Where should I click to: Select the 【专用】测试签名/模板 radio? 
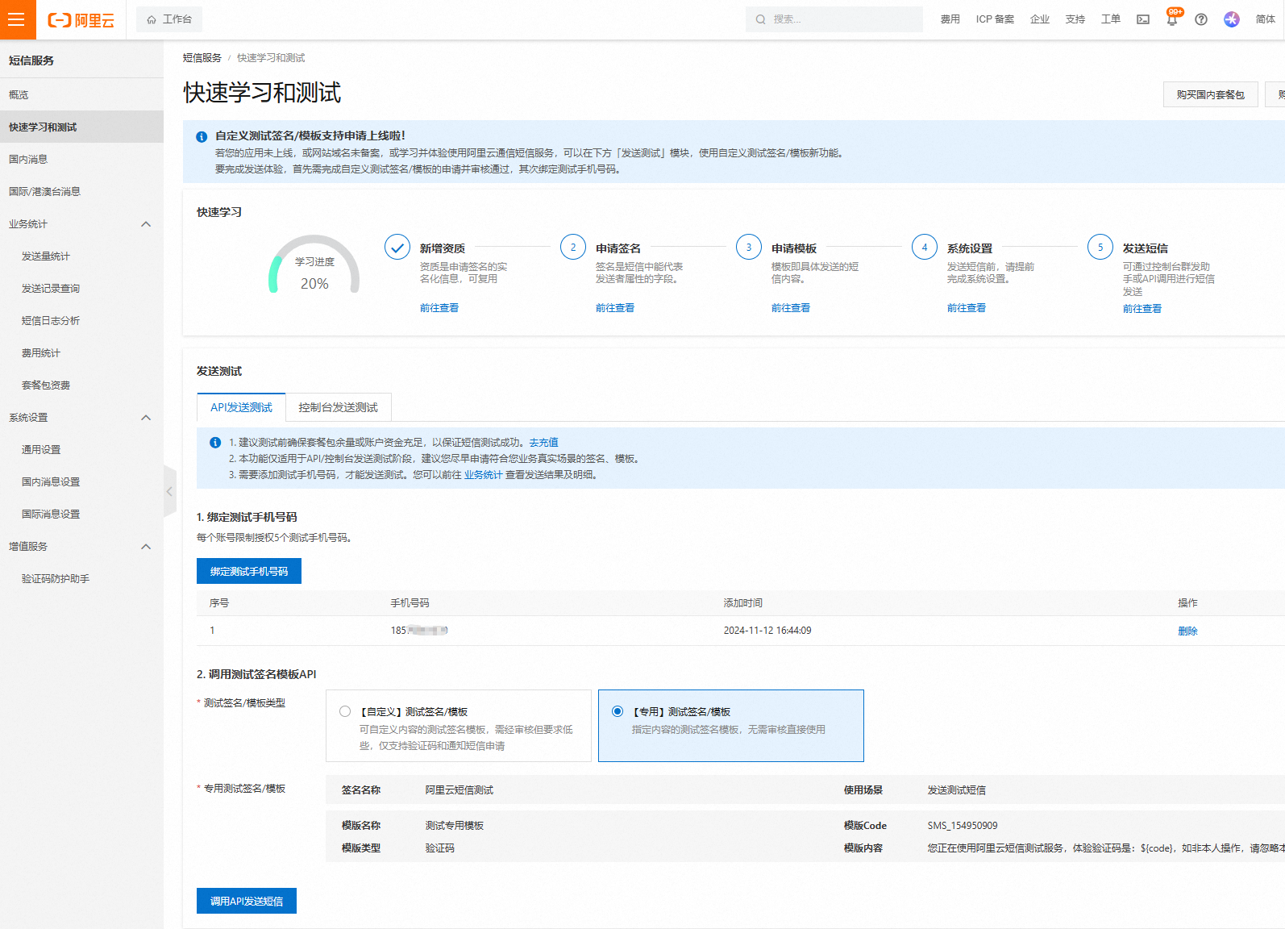click(618, 711)
